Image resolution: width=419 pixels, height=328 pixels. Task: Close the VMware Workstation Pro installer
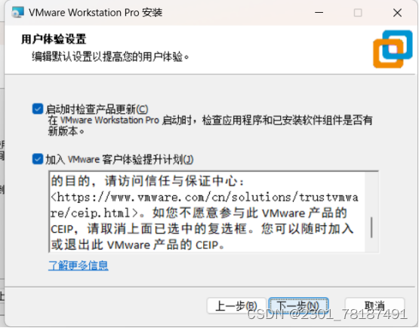click(x=397, y=13)
